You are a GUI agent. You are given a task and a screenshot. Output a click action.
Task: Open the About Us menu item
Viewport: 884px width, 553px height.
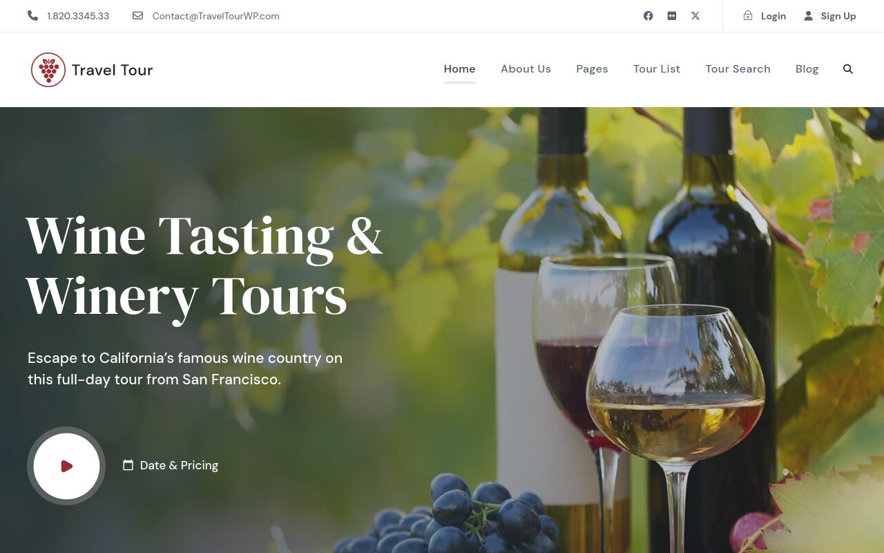[x=526, y=69]
